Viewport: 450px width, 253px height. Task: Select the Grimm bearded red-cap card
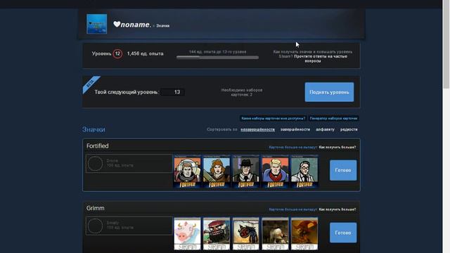point(217,234)
